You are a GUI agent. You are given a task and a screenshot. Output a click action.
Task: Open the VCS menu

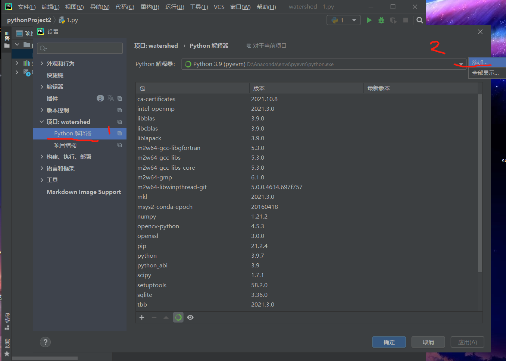point(219,7)
